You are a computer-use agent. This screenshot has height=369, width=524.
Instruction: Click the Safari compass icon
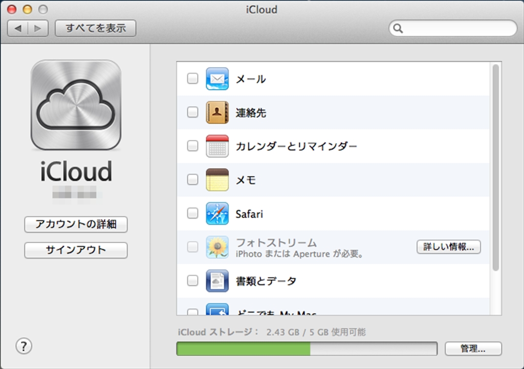click(x=217, y=213)
